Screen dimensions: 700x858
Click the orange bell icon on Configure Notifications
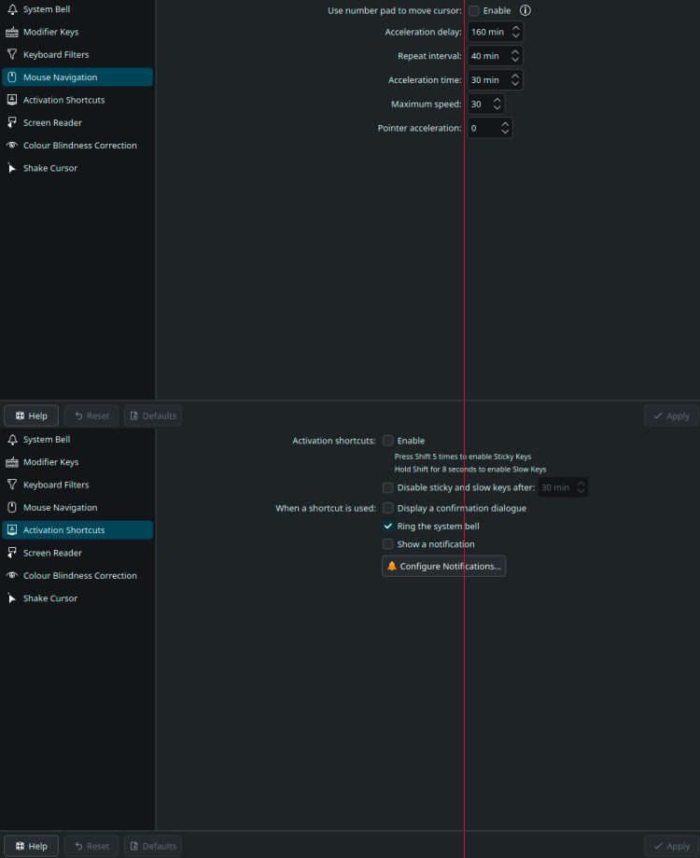coord(392,566)
